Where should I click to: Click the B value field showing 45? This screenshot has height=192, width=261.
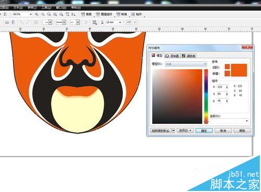click(221, 101)
